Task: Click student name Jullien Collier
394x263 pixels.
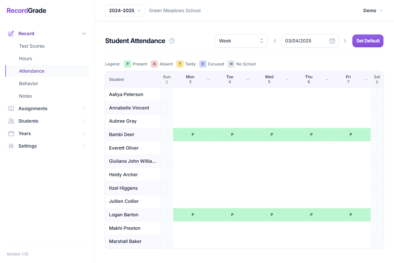Action: pyautogui.click(x=124, y=201)
